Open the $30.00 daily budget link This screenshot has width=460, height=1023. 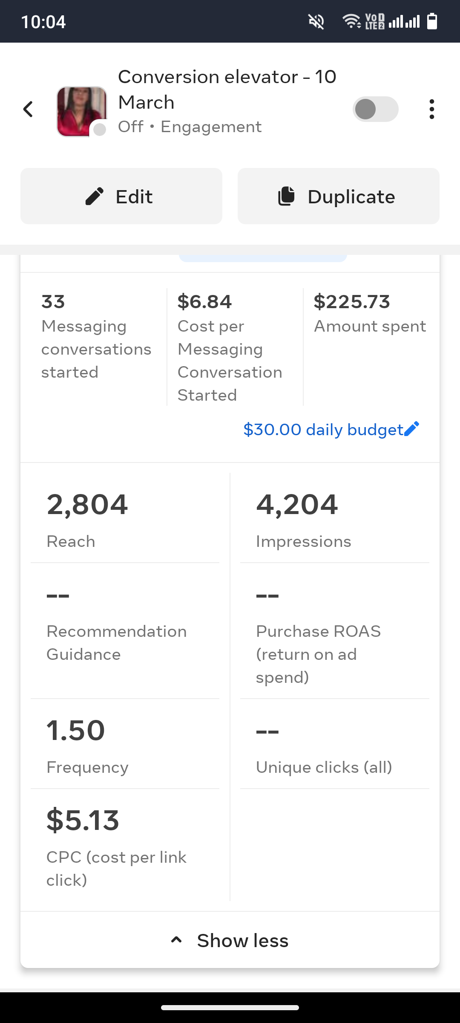[x=323, y=430]
